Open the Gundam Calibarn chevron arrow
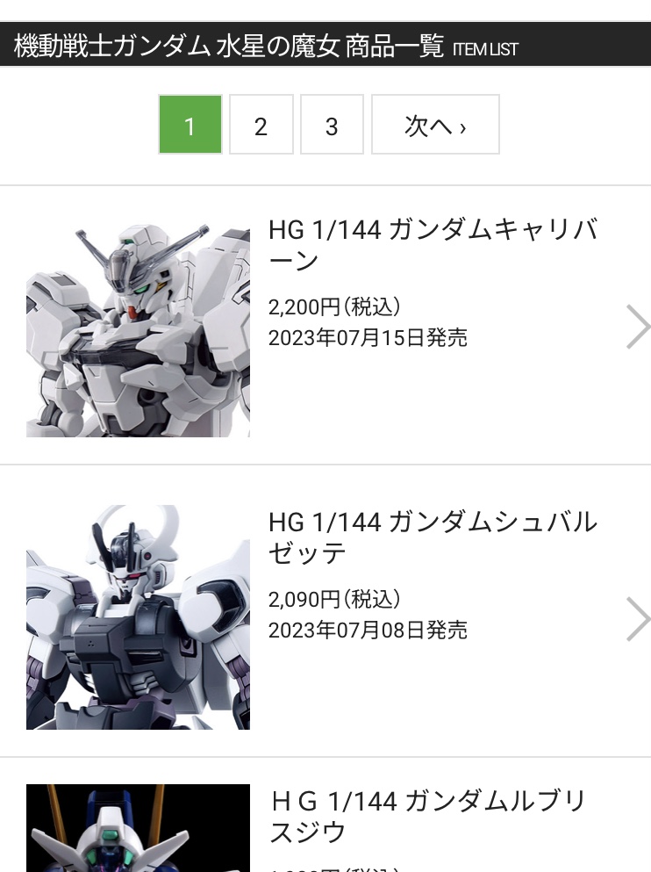The image size is (651, 872). (x=638, y=327)
